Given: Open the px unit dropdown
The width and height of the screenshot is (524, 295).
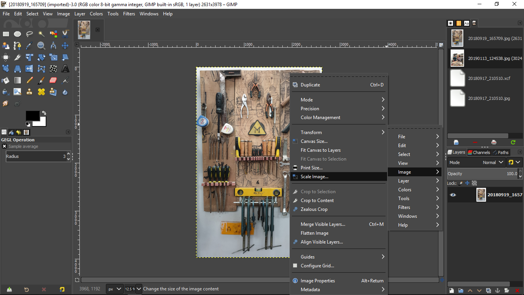Looking at the screenshot, I should [x=115, y=289].
